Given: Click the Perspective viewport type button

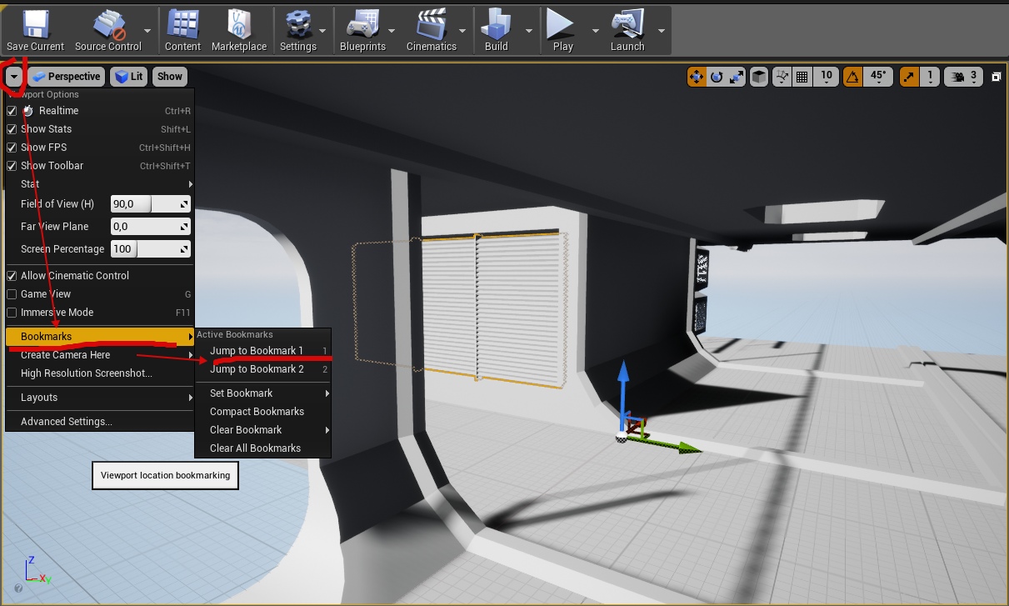Looking at the screenshot, I should click(66, 77).
